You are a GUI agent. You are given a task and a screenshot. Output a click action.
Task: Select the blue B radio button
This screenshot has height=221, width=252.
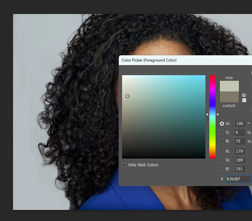pyautogui.click(x=222, y=169)
